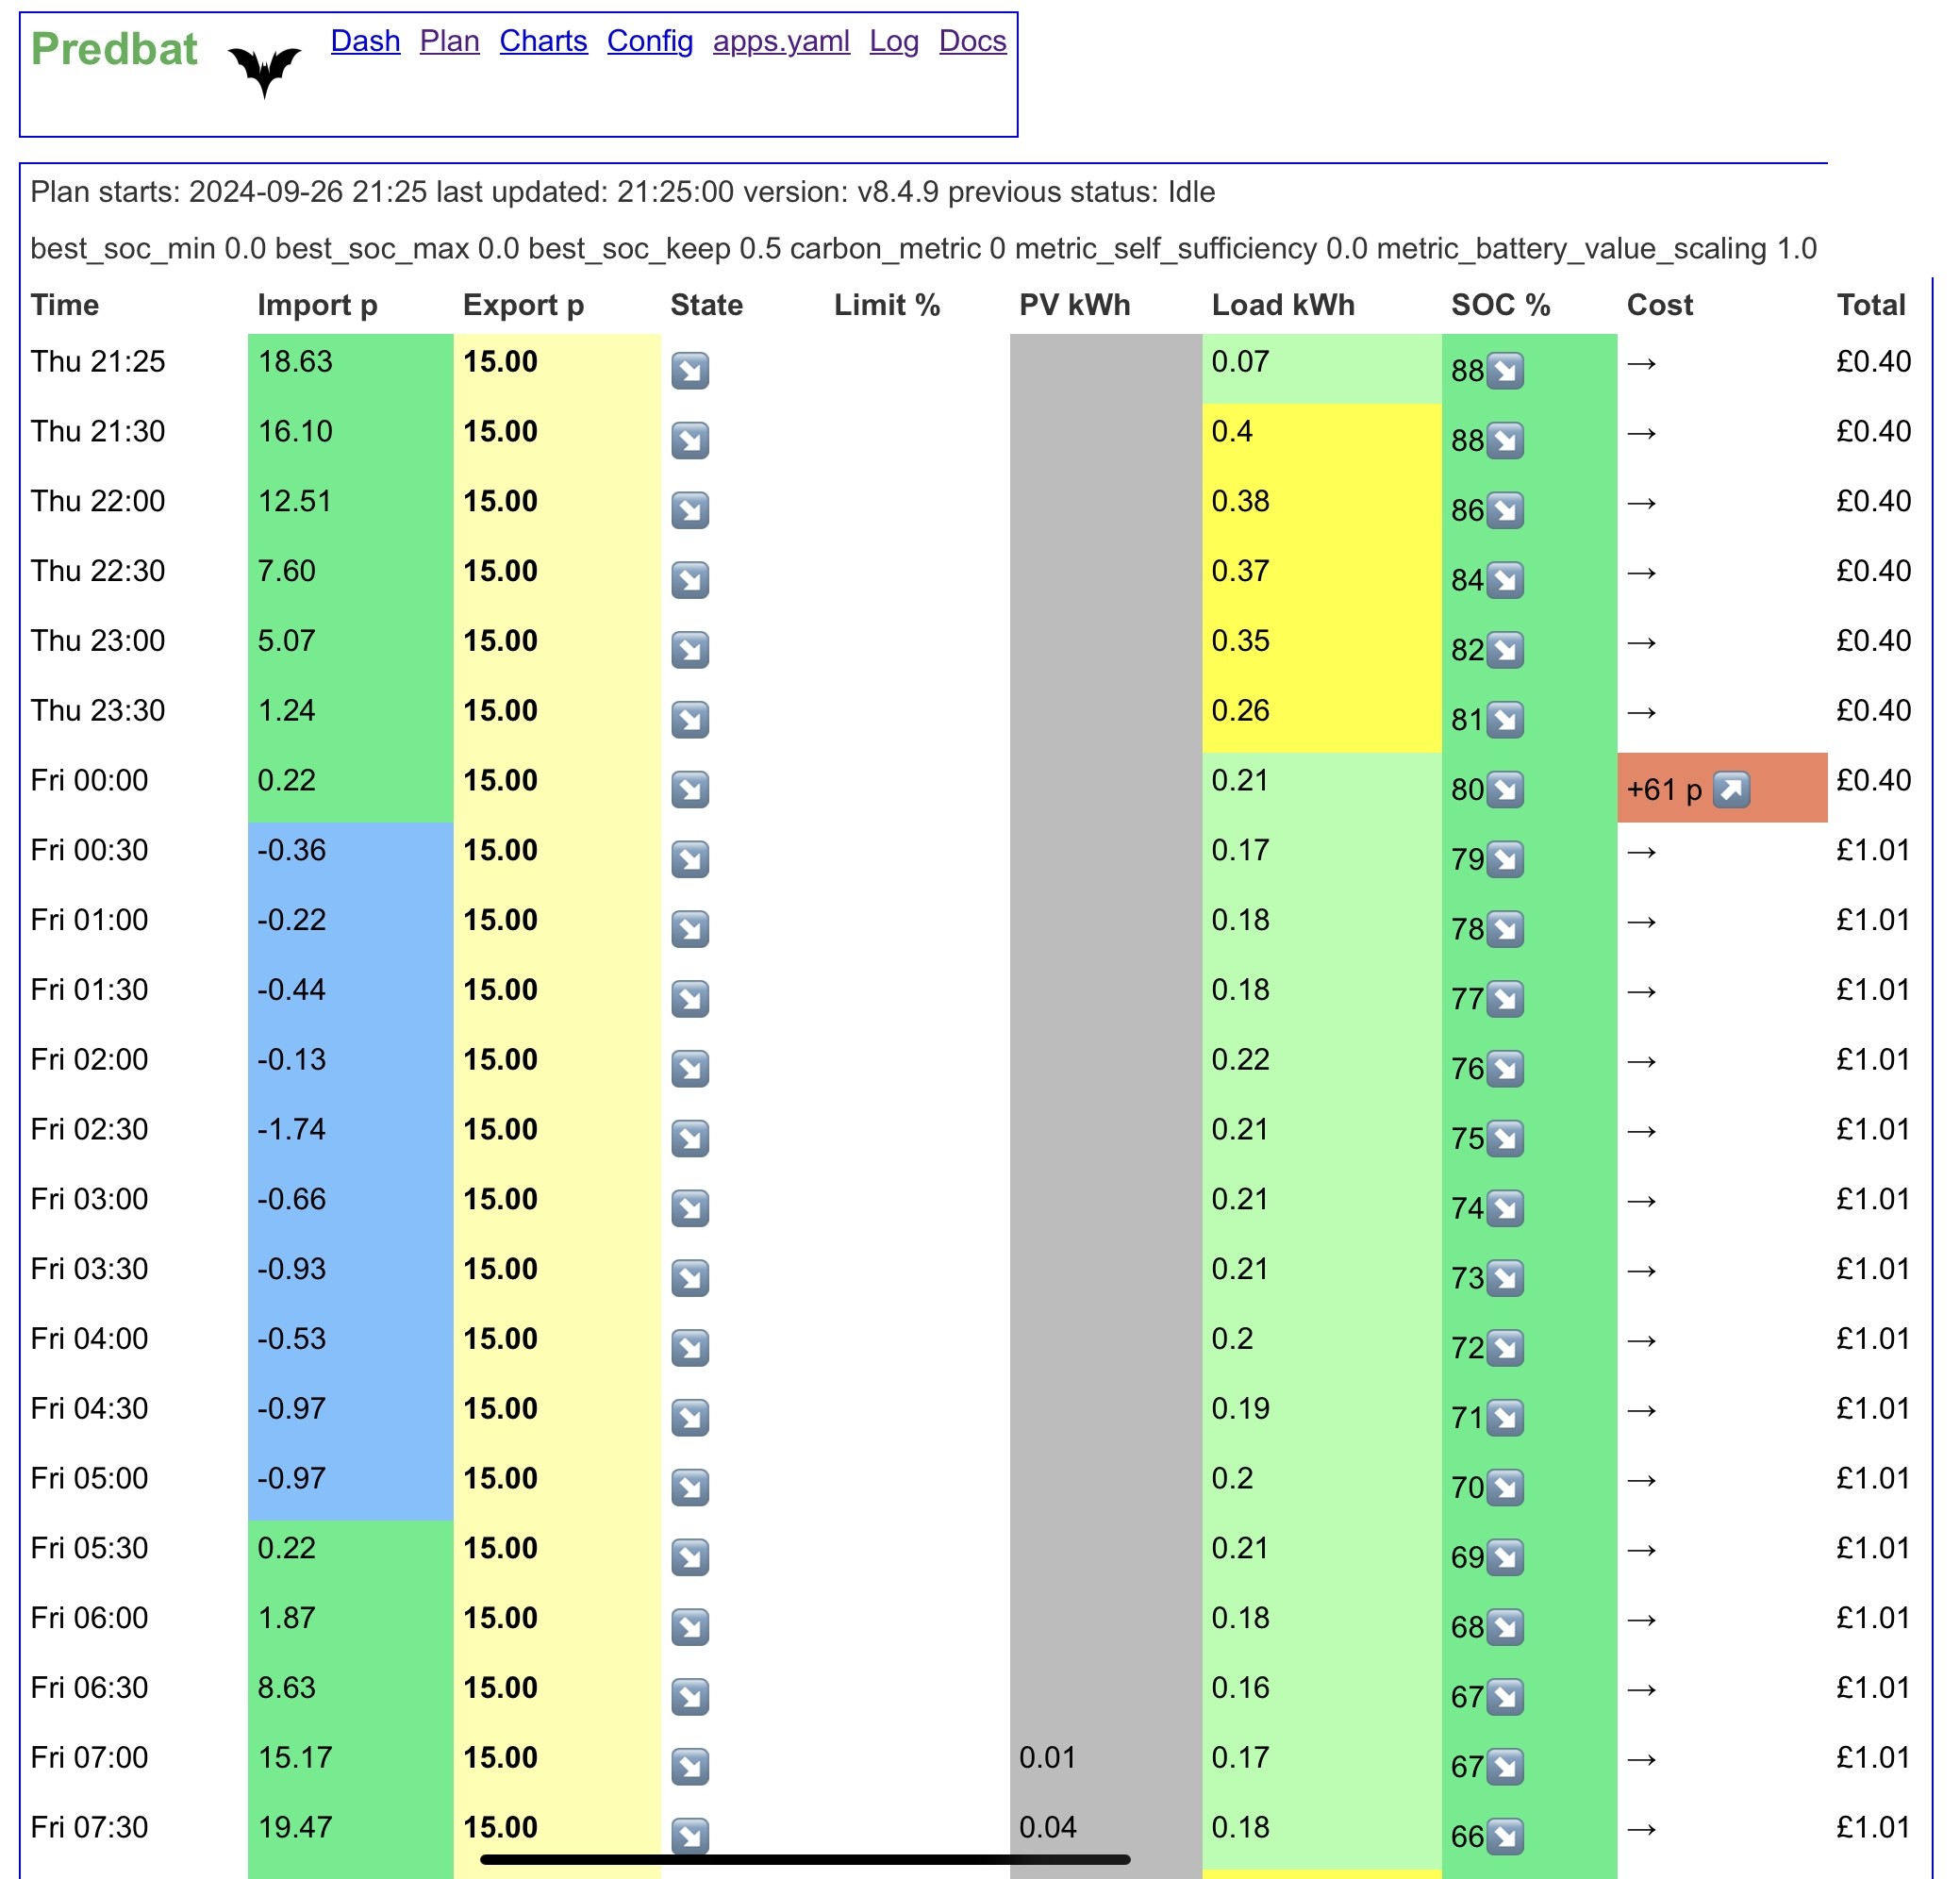Click the State arrow icon for Fri 00:00
This screenshot has height=1879, width=1960.
click(x=690, y=790)
